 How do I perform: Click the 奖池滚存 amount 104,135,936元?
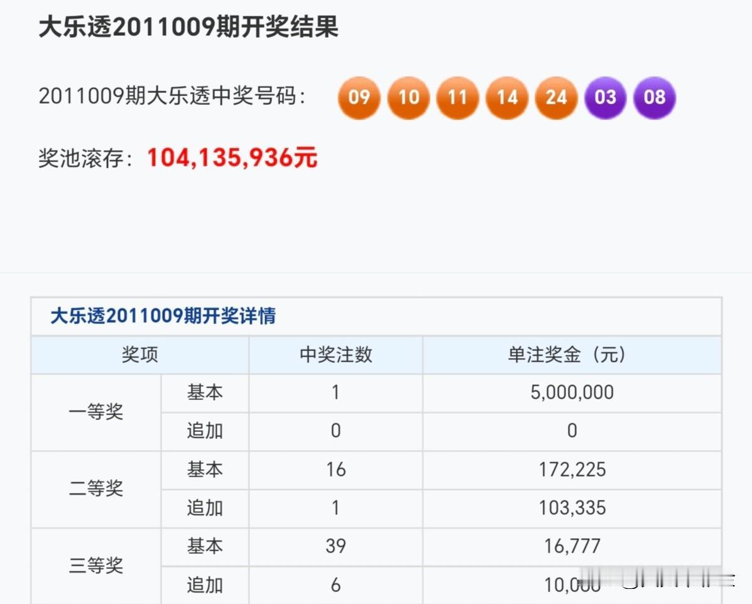[x=232, y=159]
